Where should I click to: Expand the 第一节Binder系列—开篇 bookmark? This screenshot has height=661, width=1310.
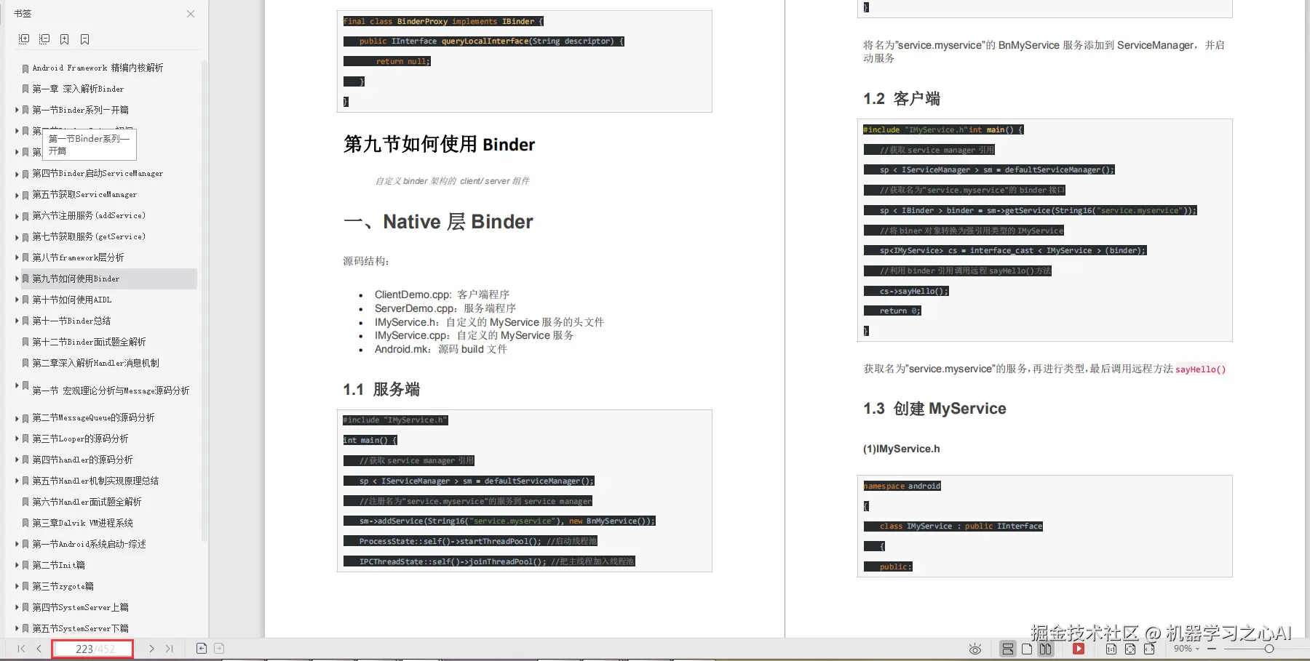[17, 110]
